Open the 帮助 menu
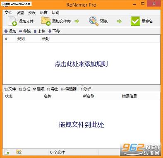The height and width of the screenshot is (158, 163). click(55, 13)
